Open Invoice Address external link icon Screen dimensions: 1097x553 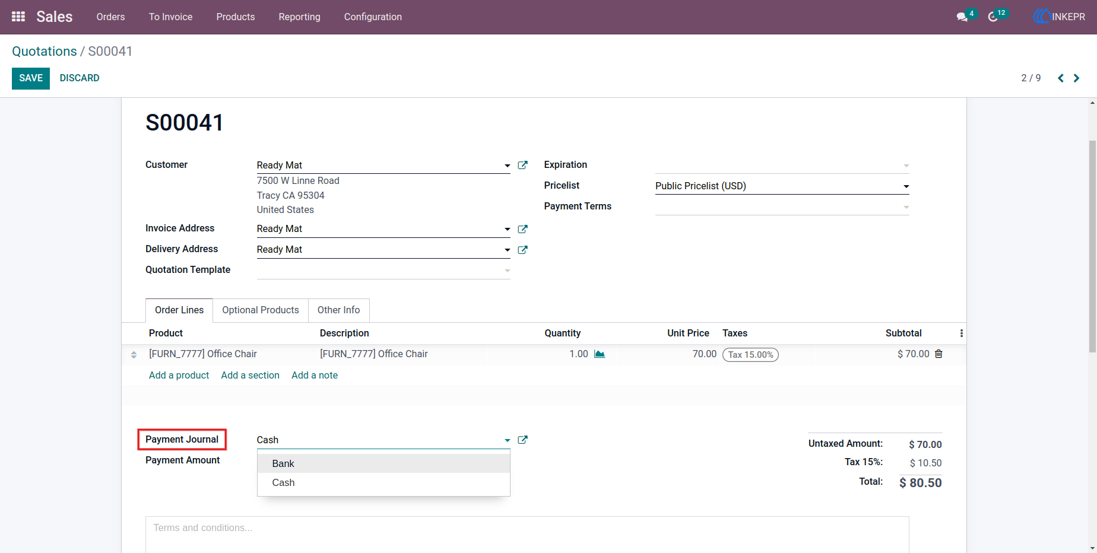point(522,229)
